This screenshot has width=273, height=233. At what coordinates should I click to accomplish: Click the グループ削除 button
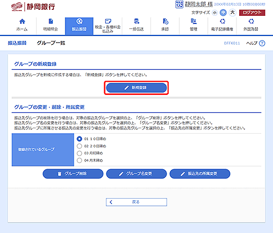point(73,174)
